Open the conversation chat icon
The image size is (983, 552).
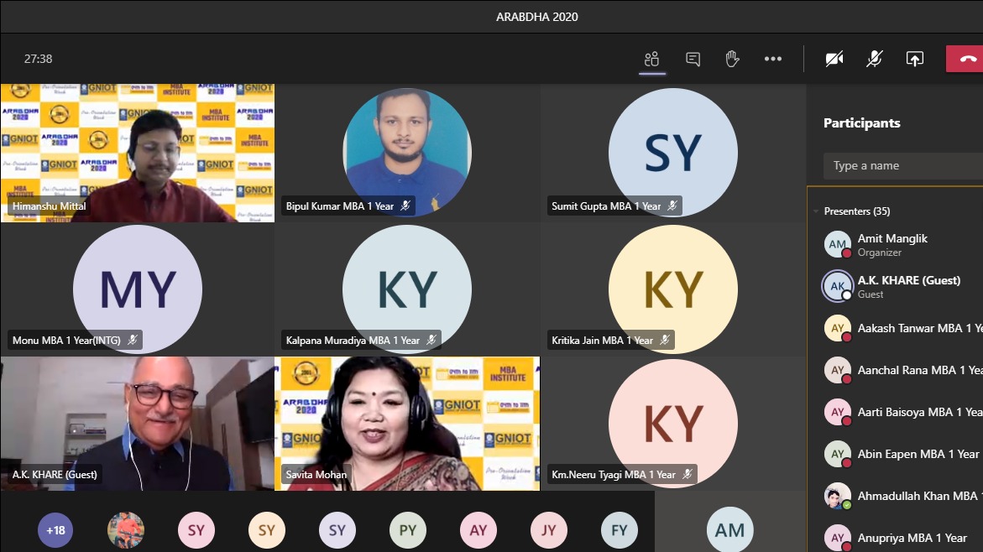pyautogui.click(x=693, y=59)
